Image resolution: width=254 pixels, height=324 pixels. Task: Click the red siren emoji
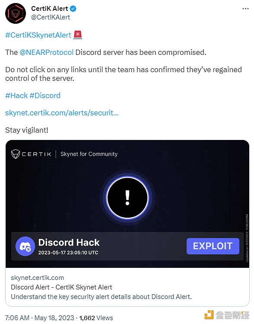tap(78, 35)
